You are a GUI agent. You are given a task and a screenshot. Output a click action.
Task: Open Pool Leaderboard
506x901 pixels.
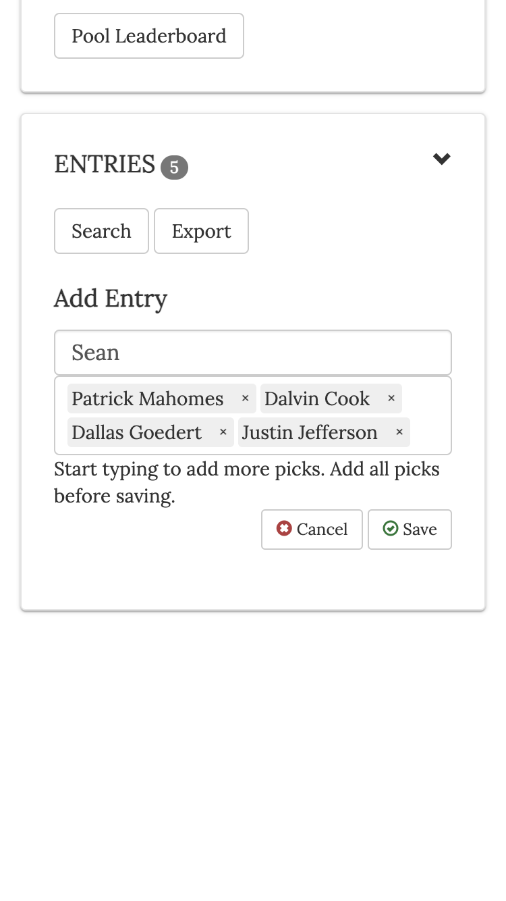point(148,36)
